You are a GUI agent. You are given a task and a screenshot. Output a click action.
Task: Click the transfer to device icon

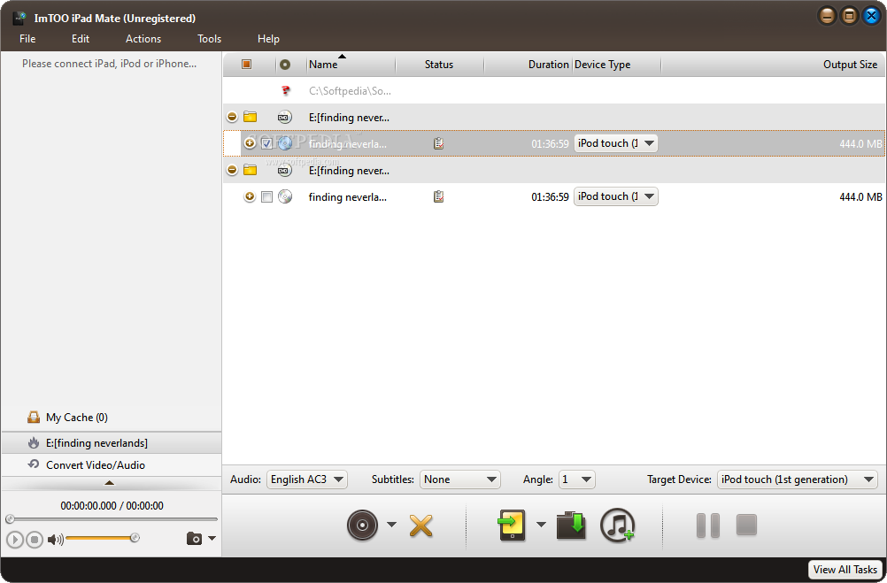click(x=512, y=525)
